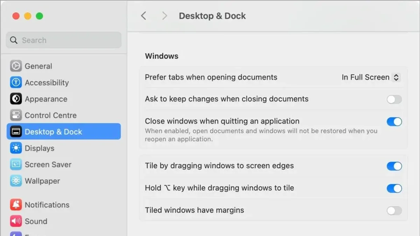Go back with the left chevron
420x236 pixels.
(x=143, y=16)
